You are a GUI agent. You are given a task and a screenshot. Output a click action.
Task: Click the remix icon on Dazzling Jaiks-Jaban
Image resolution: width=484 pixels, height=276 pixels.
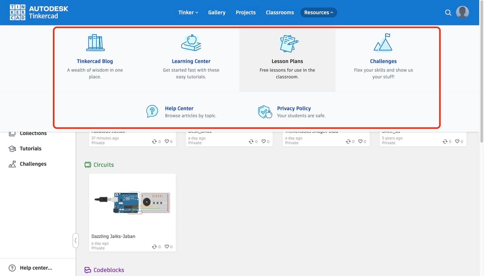tap(154, 247)
